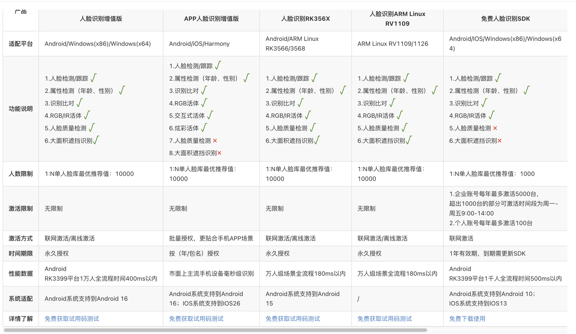Click the 性能数据 row label
This screenshot has width=576, height=334.
21,273
